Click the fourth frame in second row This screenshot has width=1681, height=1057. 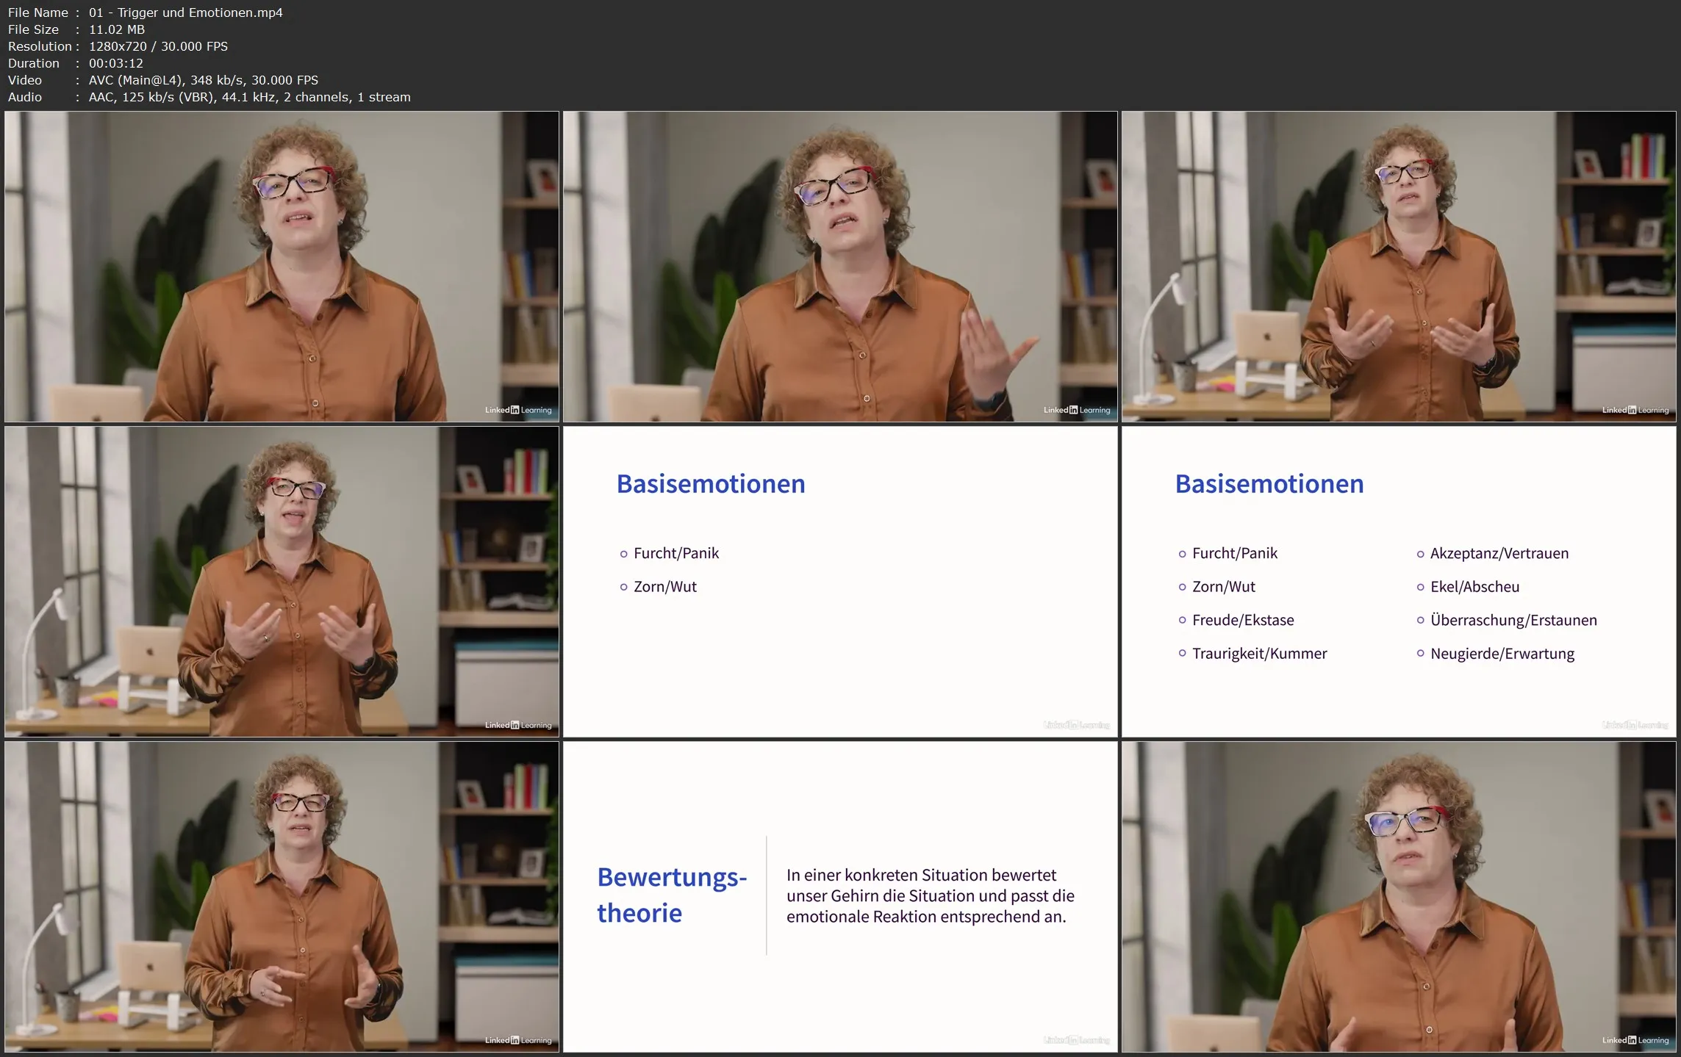point(282,581)
